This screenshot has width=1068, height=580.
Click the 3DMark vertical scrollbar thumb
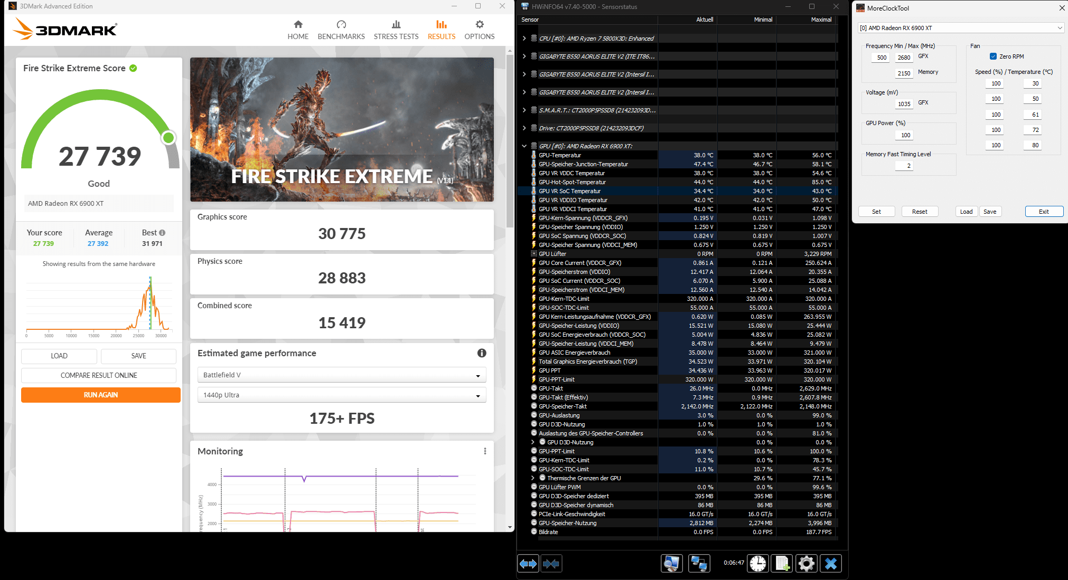(510, 140)
